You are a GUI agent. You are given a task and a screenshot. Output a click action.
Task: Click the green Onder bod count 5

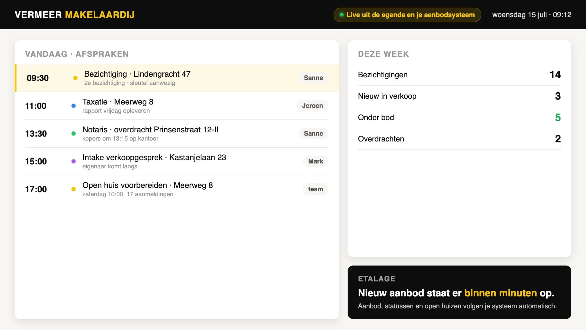[558, 117]
